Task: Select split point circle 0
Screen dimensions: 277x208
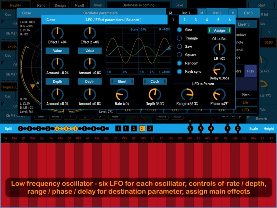Action: point(20,129)
